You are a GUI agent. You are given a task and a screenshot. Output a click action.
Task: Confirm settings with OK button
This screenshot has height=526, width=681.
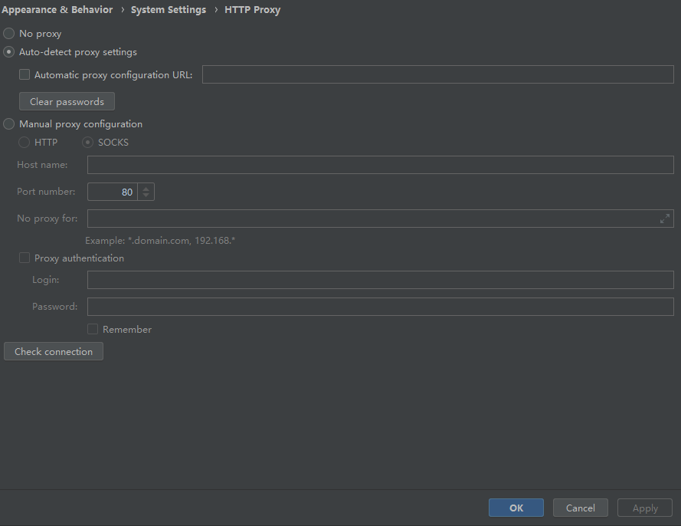point(516,508)
